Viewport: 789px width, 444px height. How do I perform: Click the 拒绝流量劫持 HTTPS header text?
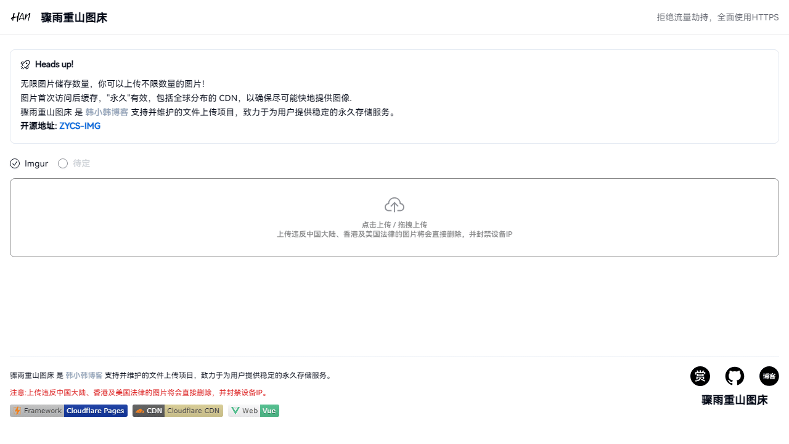coord(717,17)
